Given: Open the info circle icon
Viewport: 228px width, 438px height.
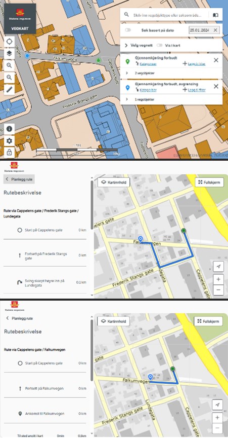Looking at the screenshot, I should pos(9,129).
